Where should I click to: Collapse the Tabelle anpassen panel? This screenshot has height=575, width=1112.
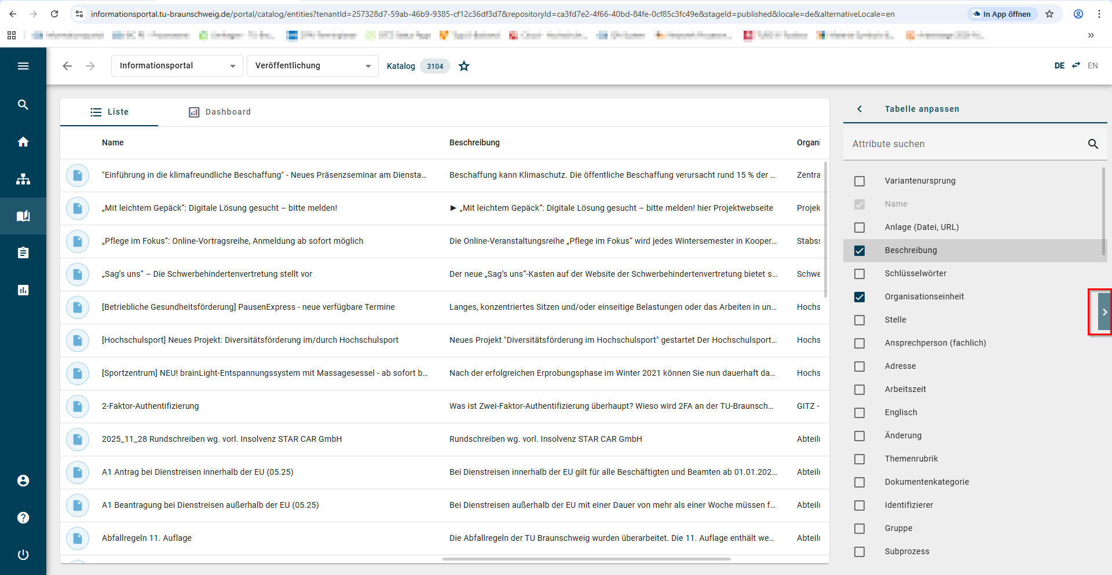pos(860,109)
